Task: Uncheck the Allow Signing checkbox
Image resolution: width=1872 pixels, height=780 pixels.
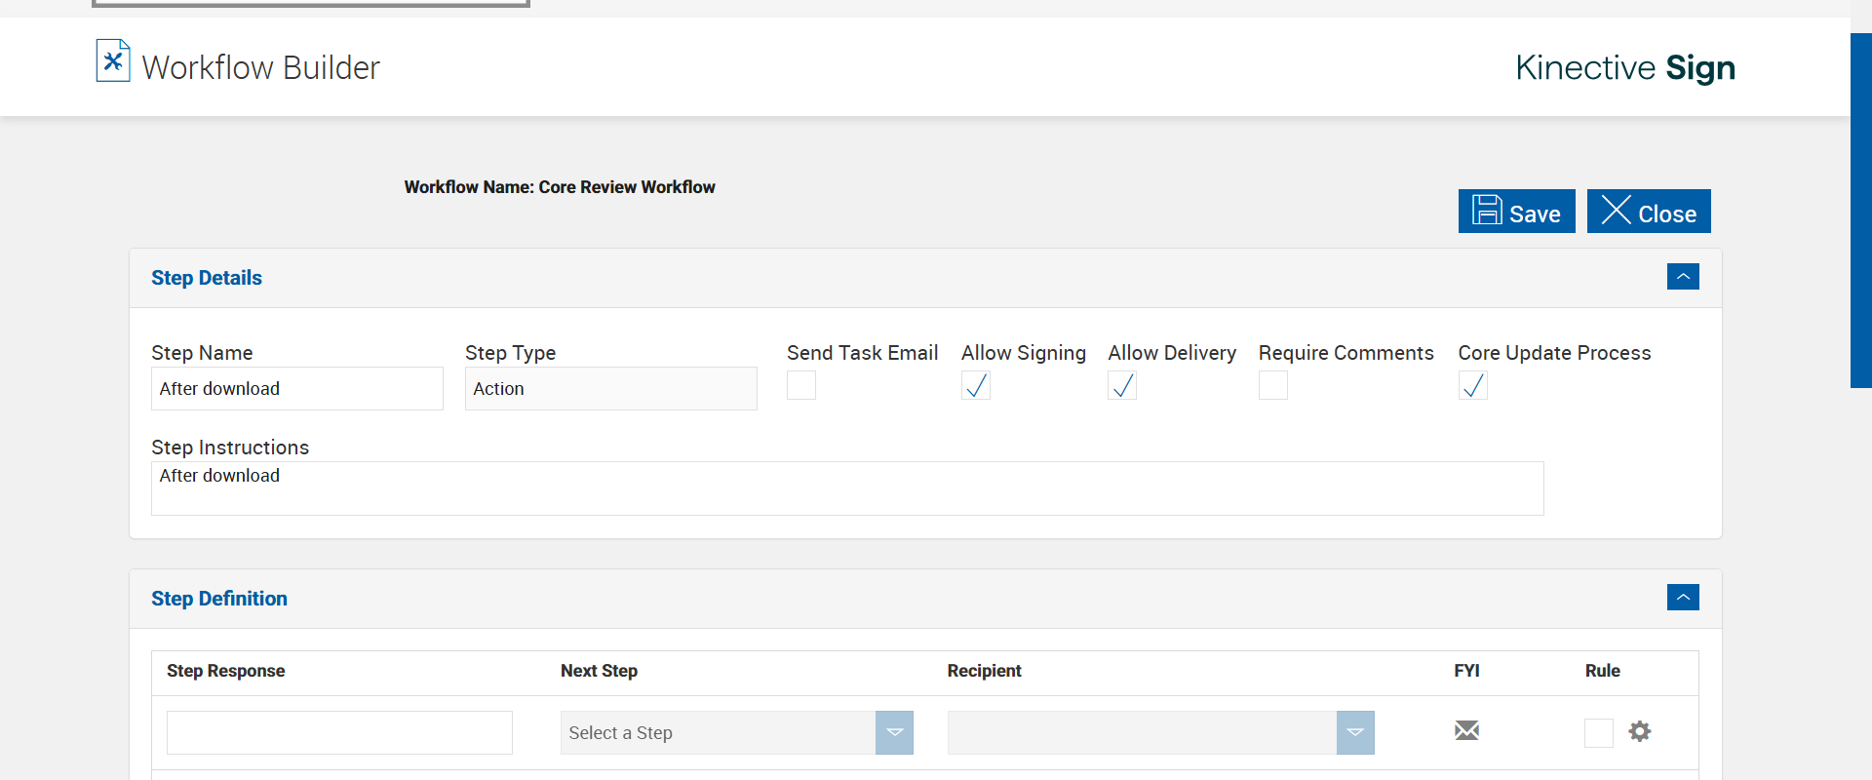Action: [976, 386]
